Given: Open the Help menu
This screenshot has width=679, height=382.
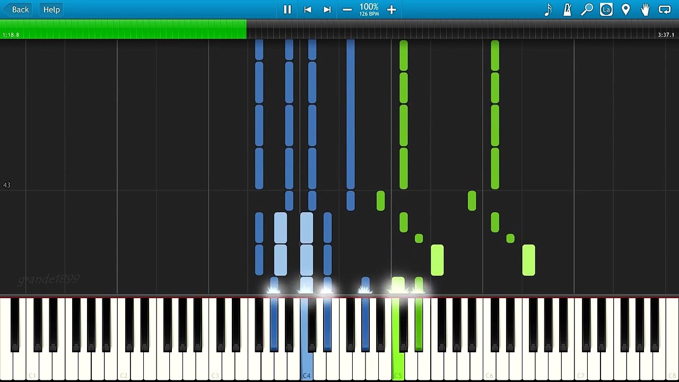Looking at the screenshot, I should [x=51, y=10].
